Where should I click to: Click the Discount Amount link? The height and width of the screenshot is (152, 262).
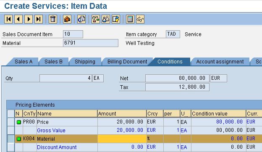(x=57, y=147)
